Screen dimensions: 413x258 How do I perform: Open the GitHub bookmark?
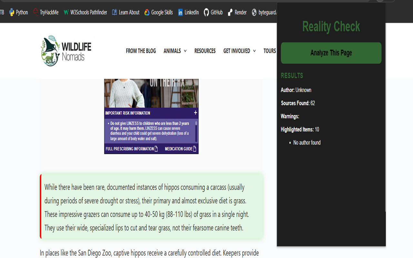pos(213,12)
